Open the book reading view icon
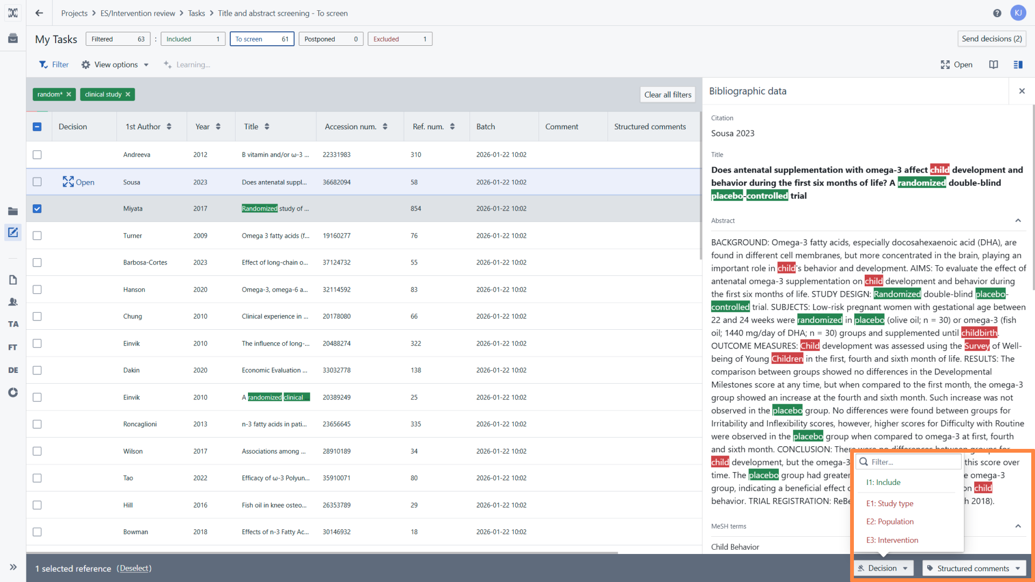1035x582 pixels. (993, 65)
